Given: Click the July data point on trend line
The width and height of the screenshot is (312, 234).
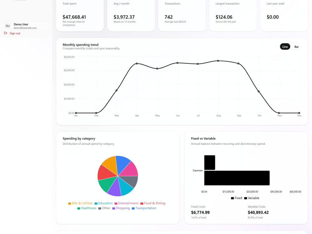Looking at the screenshot, I should point(198,64).
